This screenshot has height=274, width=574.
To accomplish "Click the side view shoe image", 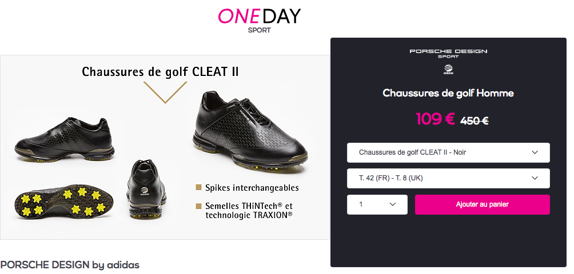I will tap(65, 140).
